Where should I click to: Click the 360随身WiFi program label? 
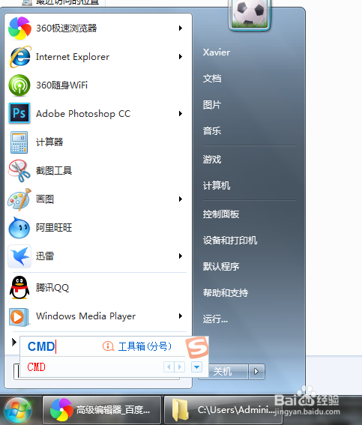[61, 85]
